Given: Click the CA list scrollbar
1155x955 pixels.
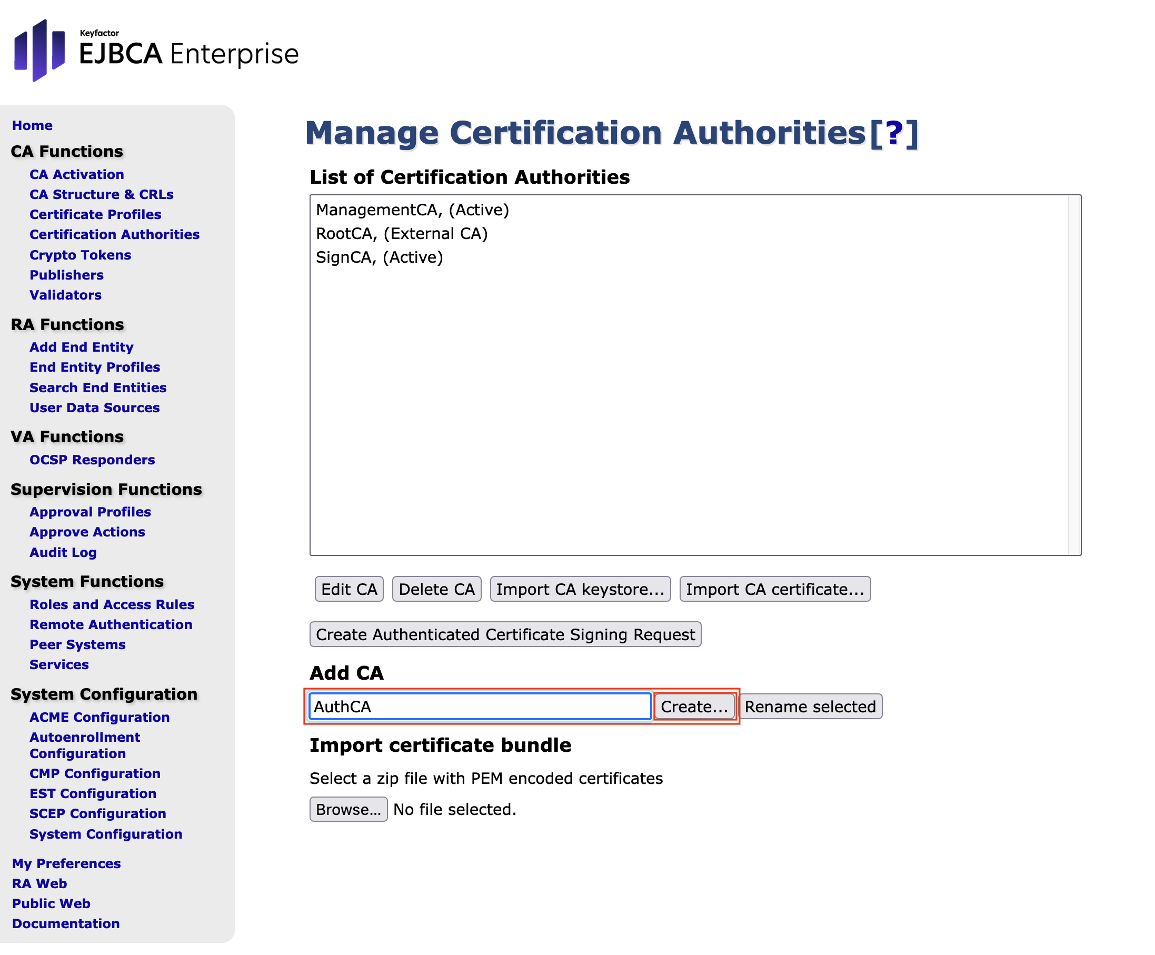Looking at the screenshot, I should point(1073,375).
